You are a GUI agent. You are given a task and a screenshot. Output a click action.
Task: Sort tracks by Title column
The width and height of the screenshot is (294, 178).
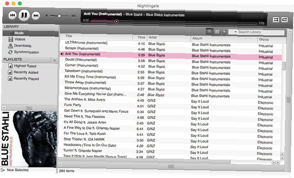[96, 37]
